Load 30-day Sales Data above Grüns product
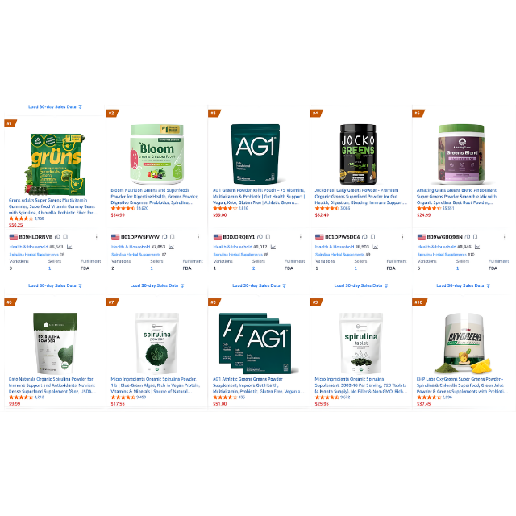The width and height of the screenshot is (516, 516). [55, 107]
